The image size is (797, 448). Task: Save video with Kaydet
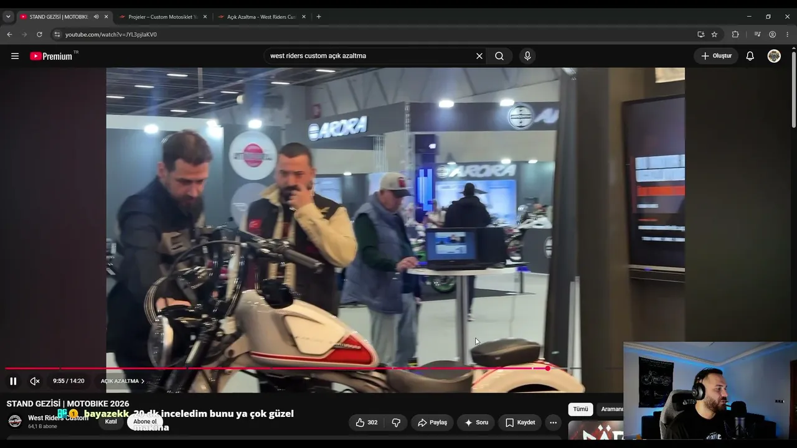tap(520, 422)
